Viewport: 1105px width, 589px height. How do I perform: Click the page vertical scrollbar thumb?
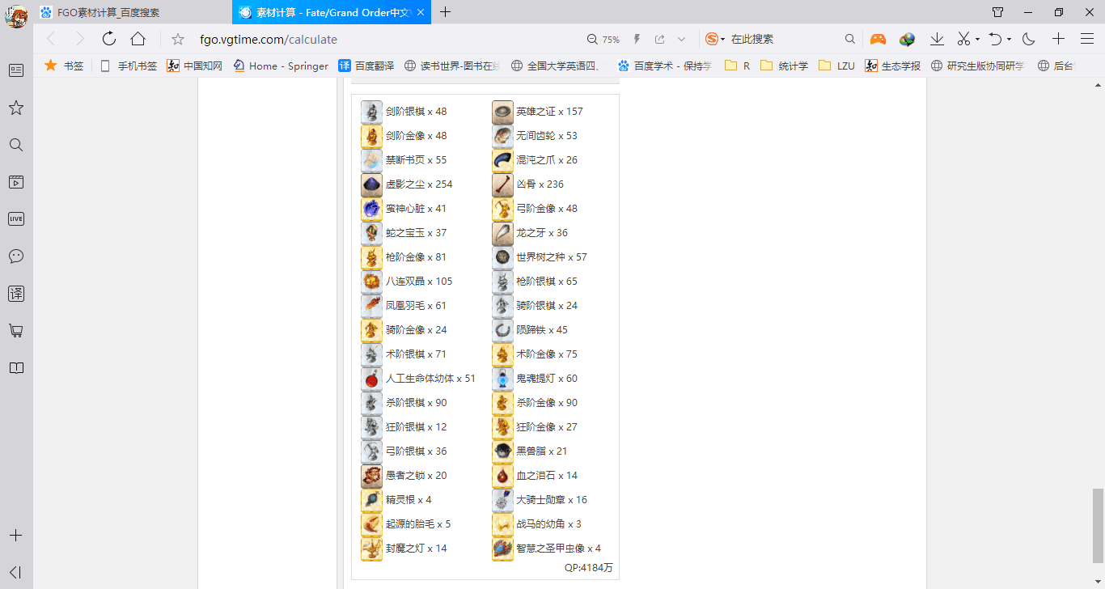[x=1098, y=525]
